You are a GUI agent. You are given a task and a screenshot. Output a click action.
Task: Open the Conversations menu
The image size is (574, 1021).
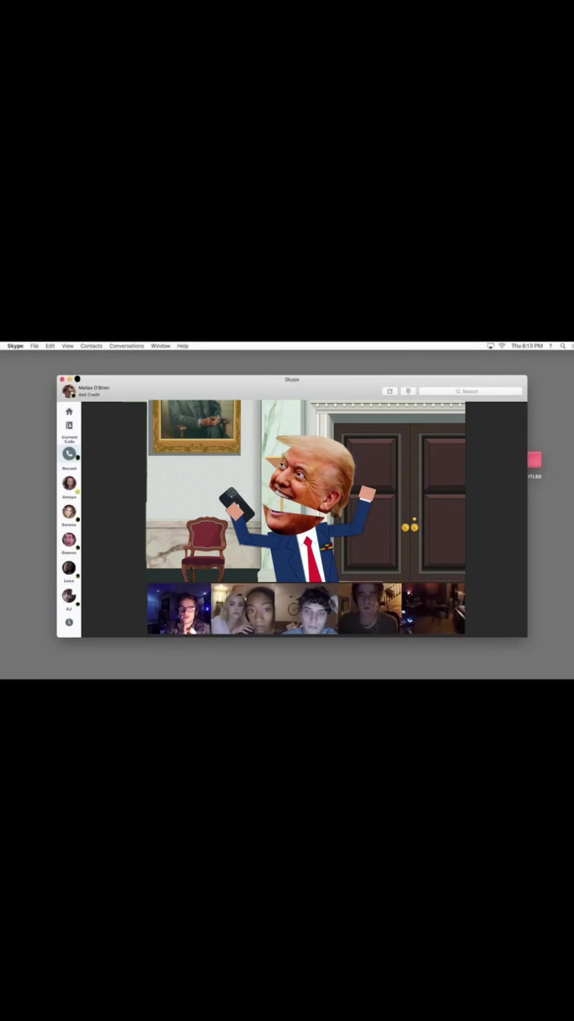click(126, 346)
